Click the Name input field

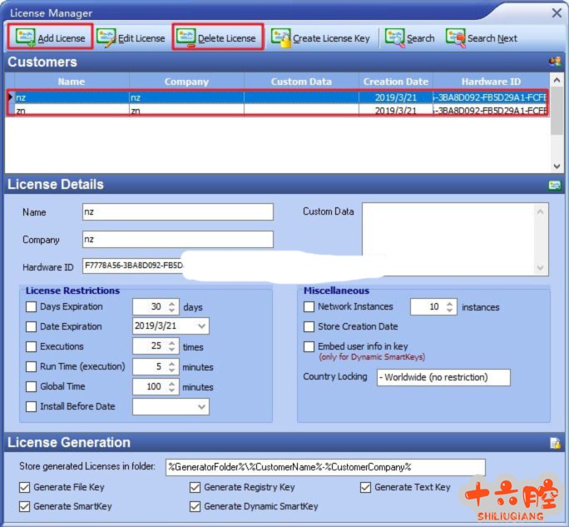(177, 212)
